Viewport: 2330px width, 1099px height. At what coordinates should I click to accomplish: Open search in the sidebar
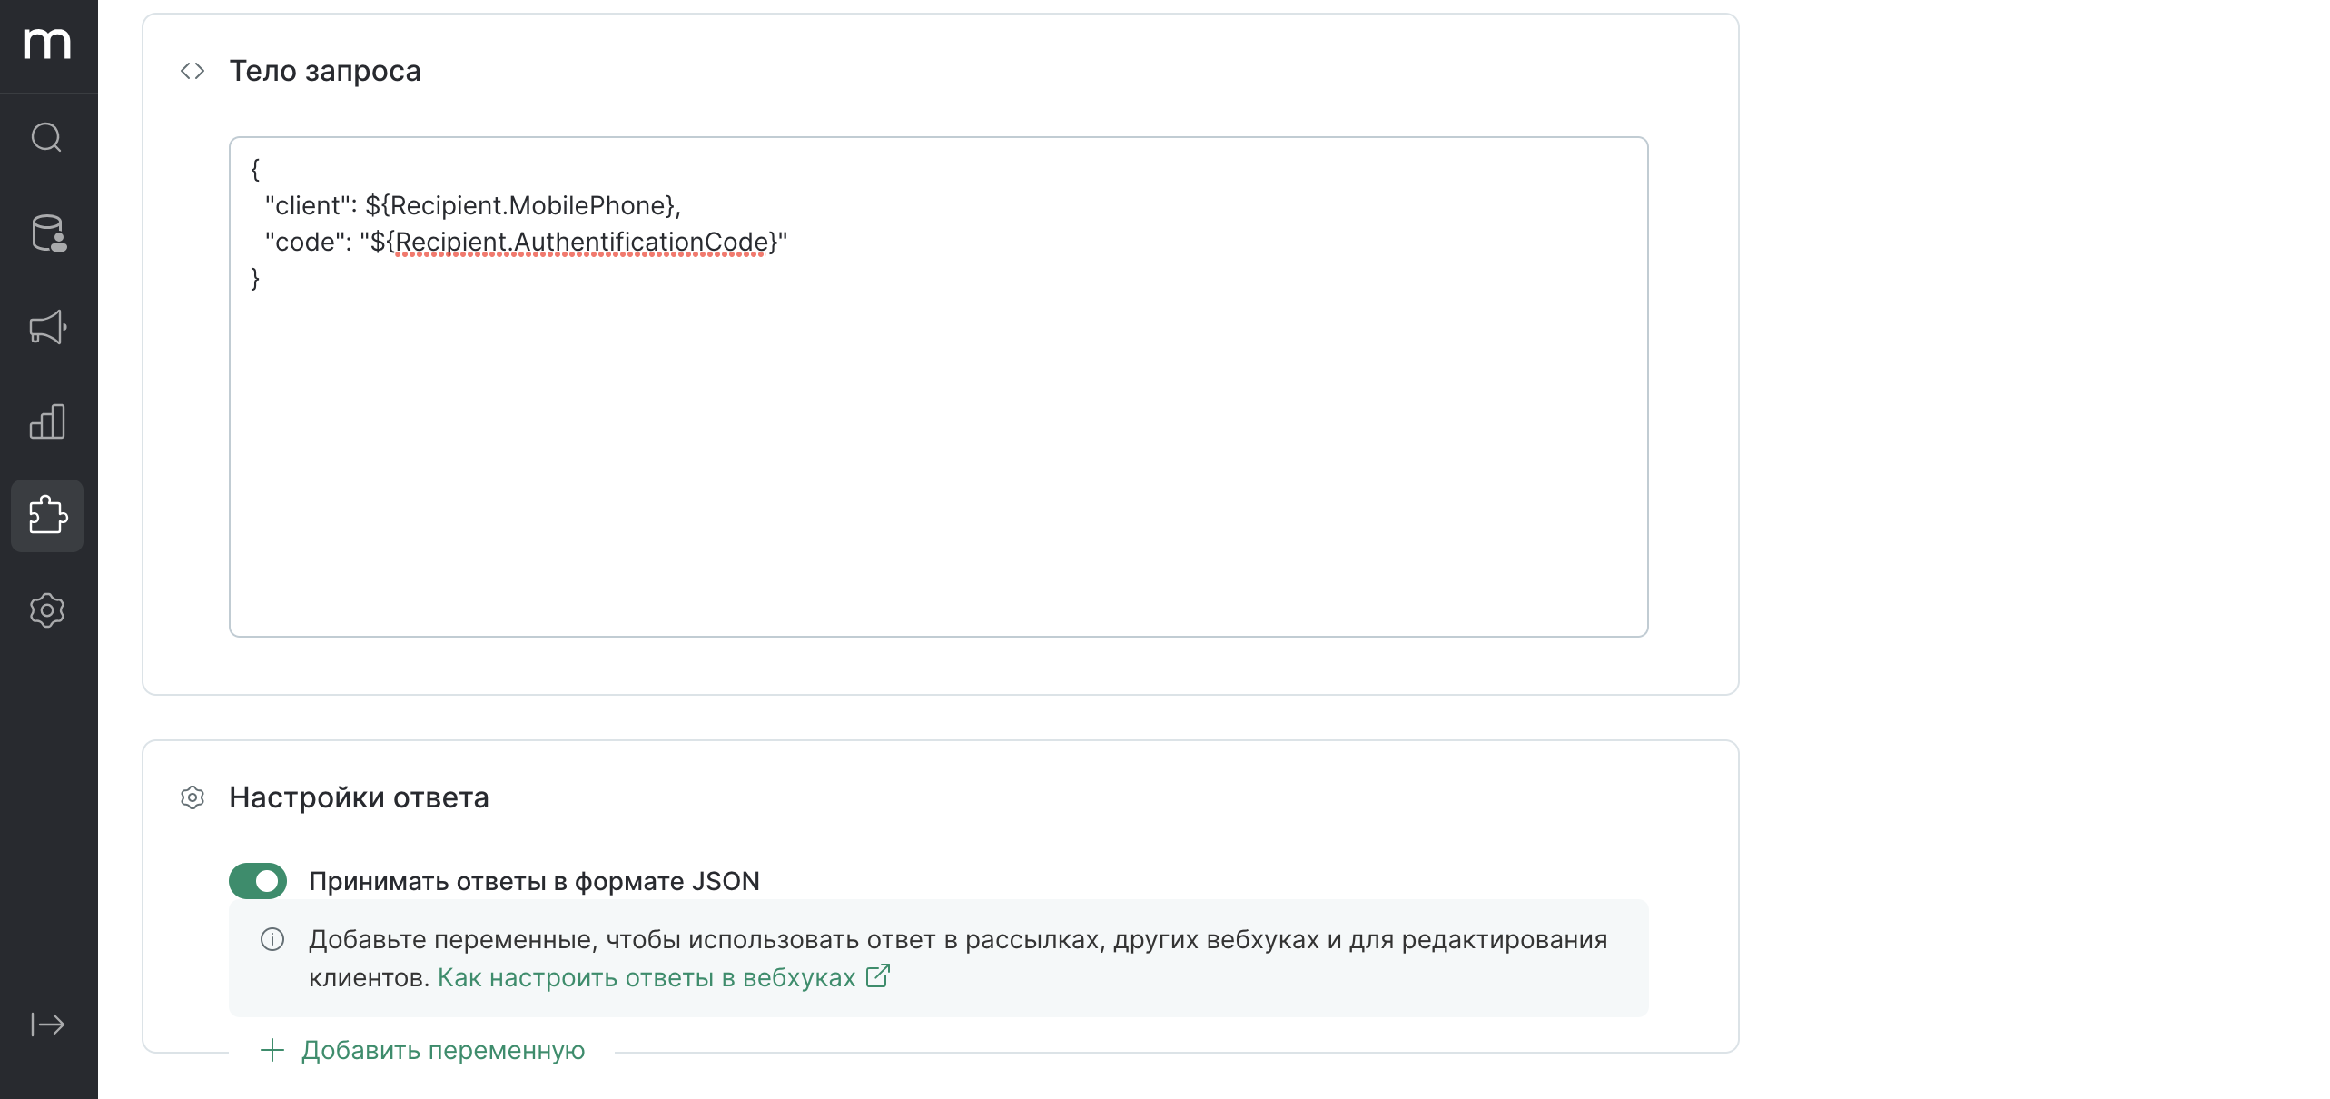click(x=47, y=138)
